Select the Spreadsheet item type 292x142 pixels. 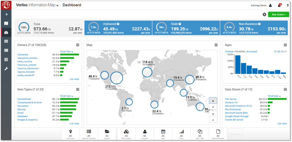24,99
